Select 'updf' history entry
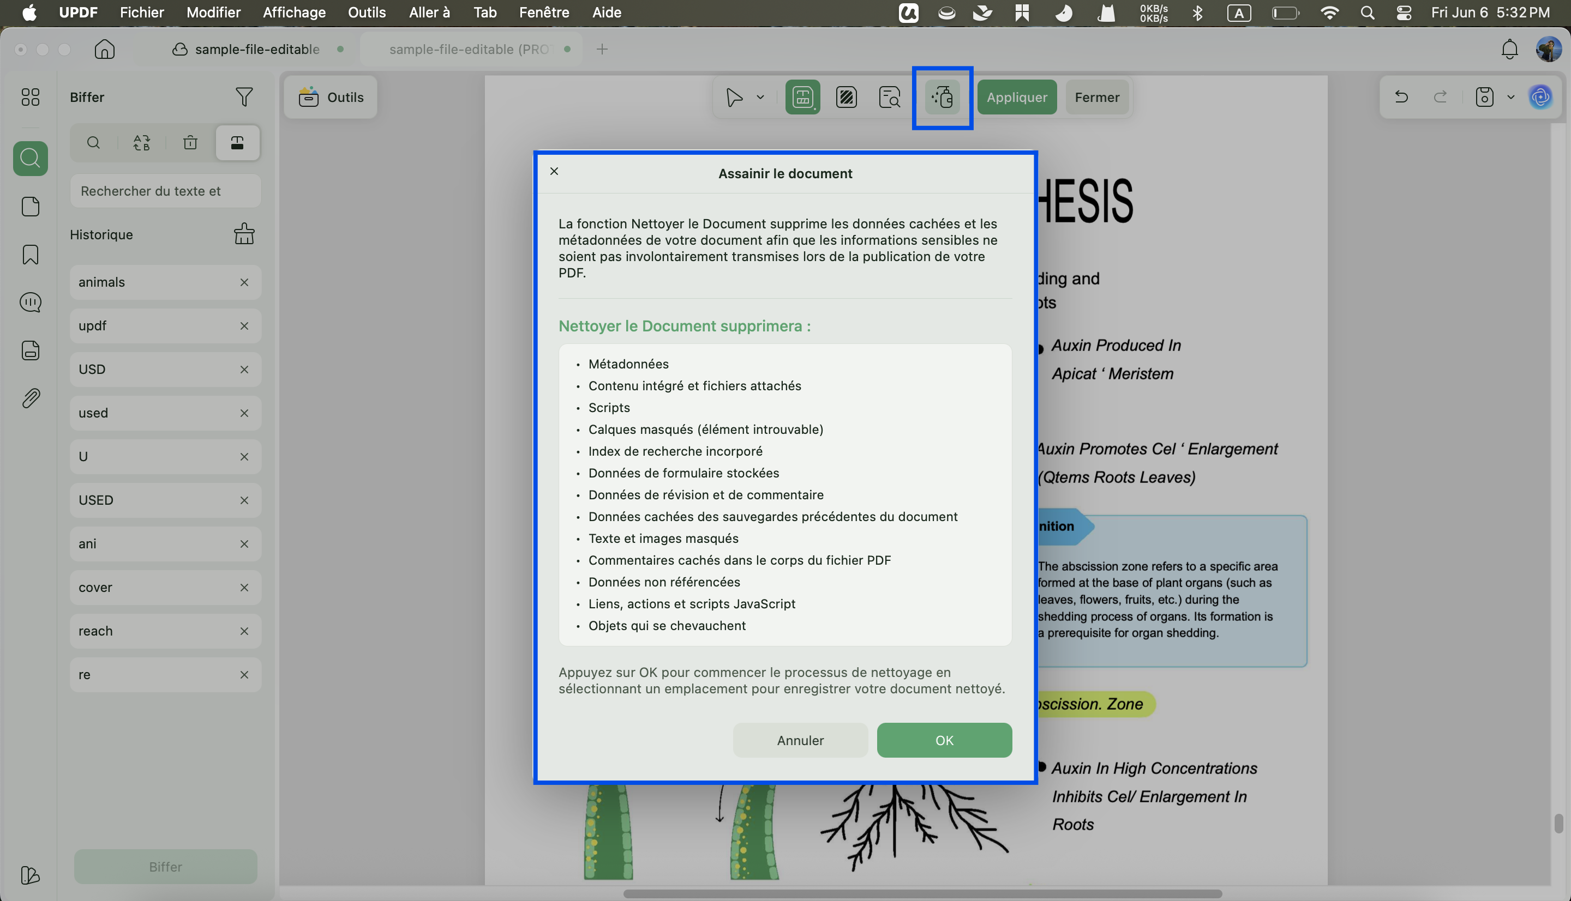This screenshot has height=901, width=1571. click(165, 325)
